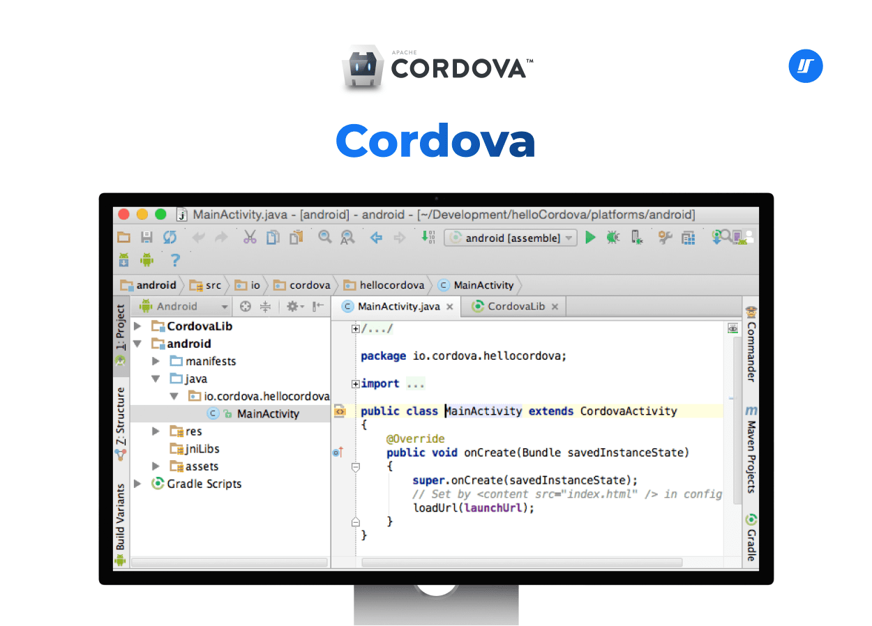Open Find with the magnifier toolbar icon
The width and height of the screenshot is (872, 626).
[x=324, y=237]
